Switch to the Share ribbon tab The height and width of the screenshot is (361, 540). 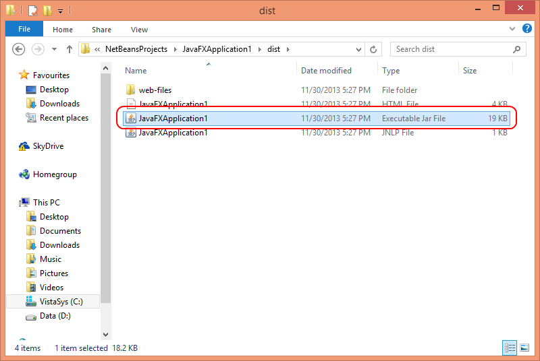pyautogui.click(x=101, y=30)
